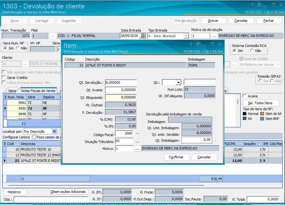
Task: Click %ICMS column header
Action: (x=233, y=144)
